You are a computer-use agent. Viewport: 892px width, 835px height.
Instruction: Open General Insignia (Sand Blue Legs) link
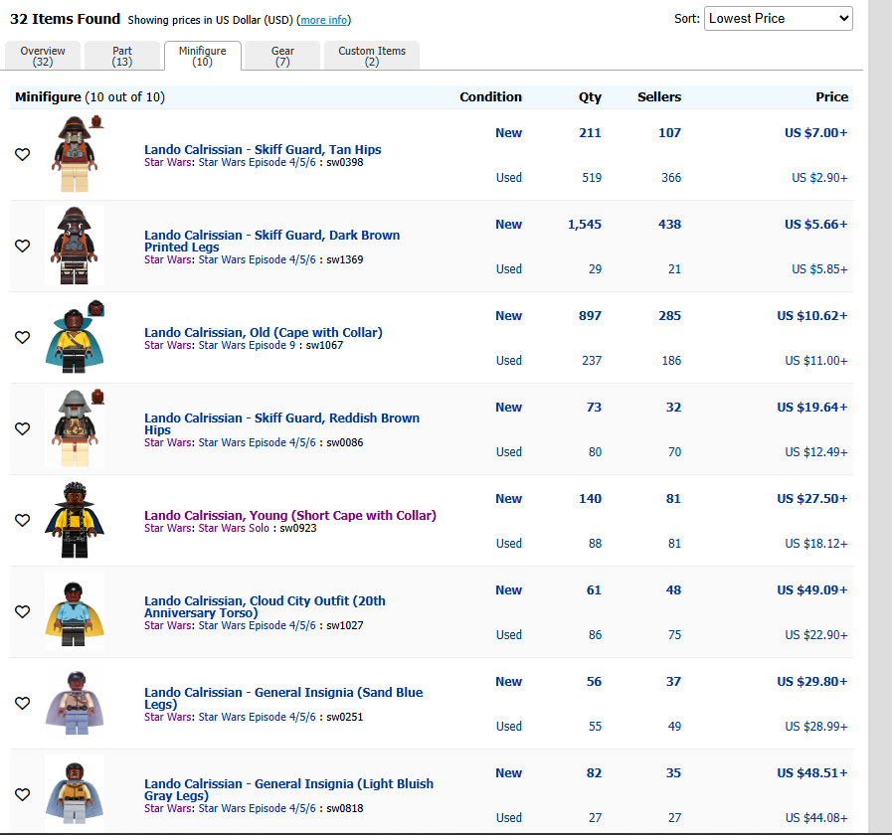coord(283,699)
